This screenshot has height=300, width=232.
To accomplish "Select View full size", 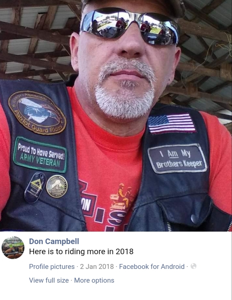I will 49,280.
